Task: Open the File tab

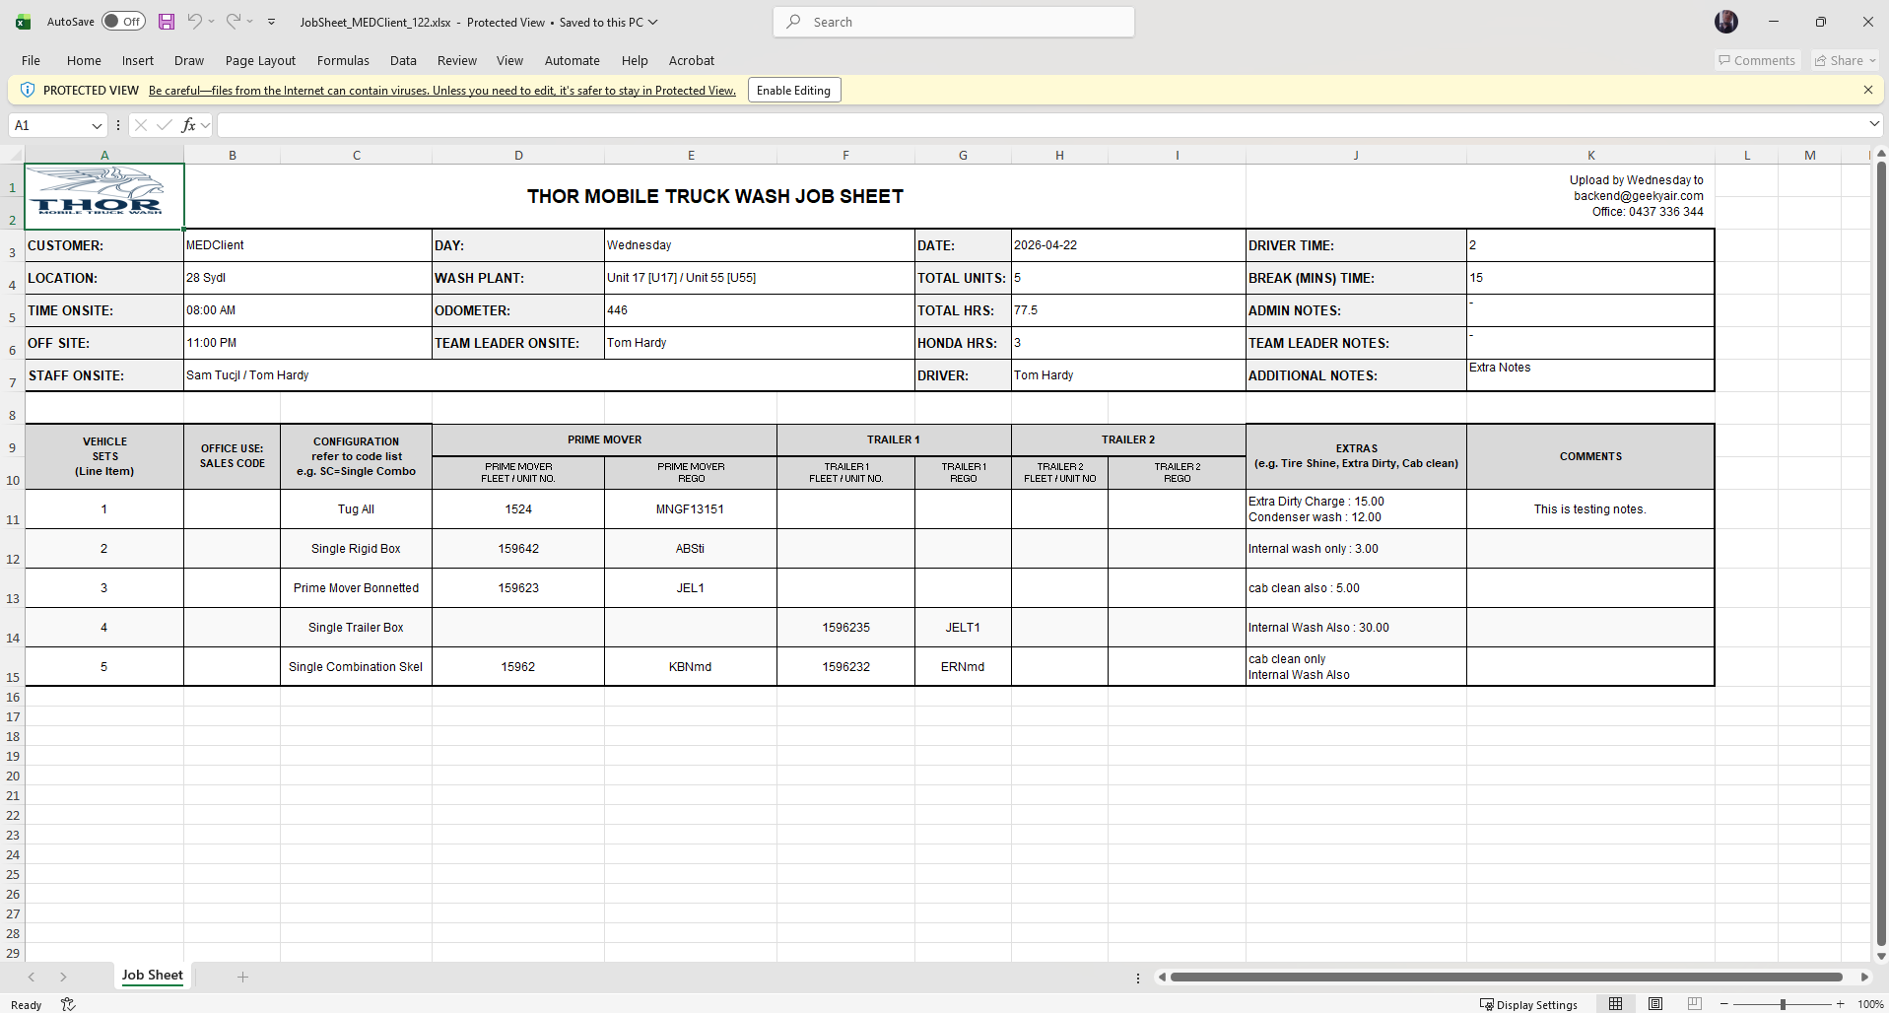Action: click(x=31, y=60)
